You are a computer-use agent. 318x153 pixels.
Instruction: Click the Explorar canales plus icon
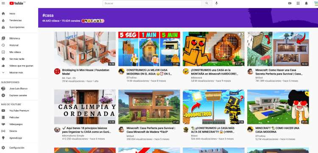tap(3, 95)
